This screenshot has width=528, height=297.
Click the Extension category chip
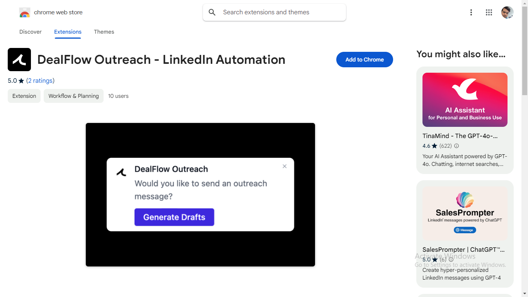pyautogui.click(x=24, y=96)
